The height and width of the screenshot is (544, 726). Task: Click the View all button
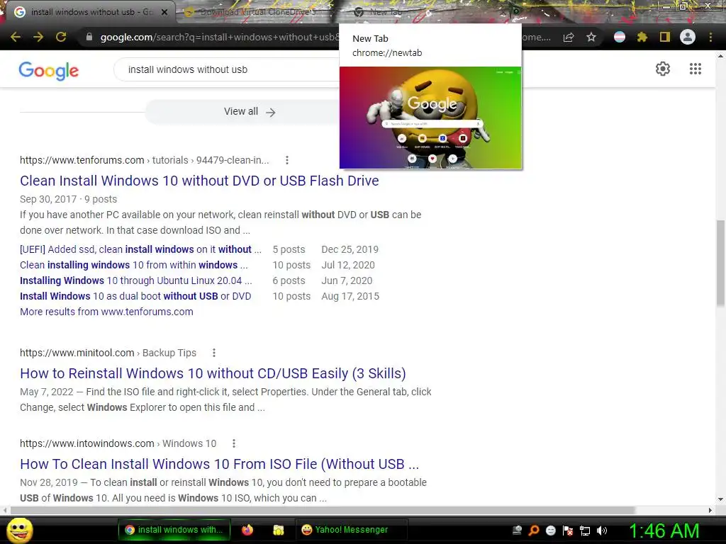point(250,111)
